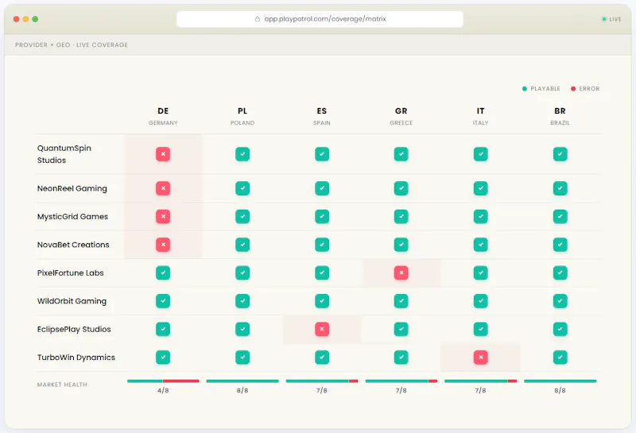Click the Greece market health bar
This screenshot has height=433, width=636.
point(401,381)
